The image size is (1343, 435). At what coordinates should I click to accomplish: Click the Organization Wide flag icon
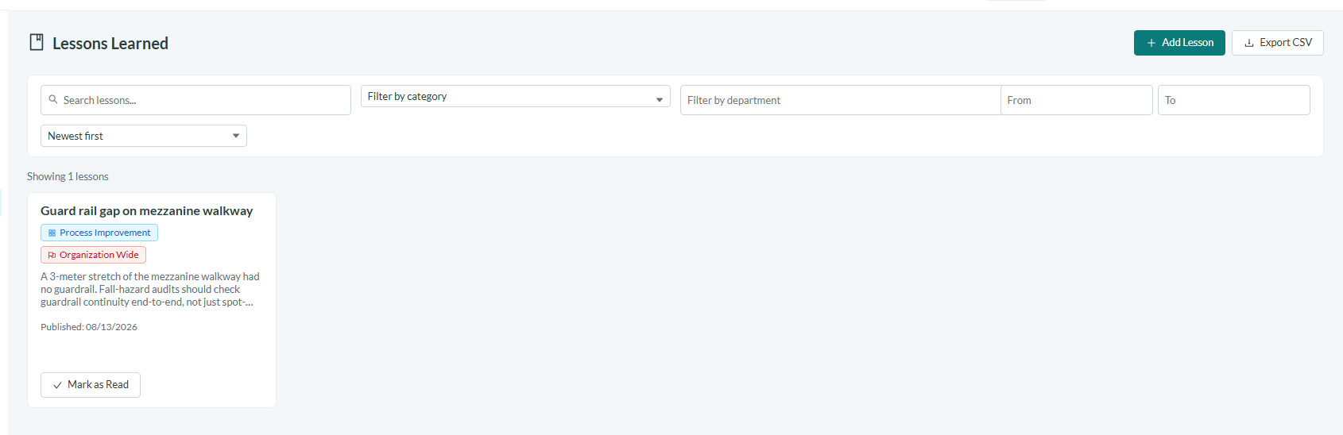52,255
